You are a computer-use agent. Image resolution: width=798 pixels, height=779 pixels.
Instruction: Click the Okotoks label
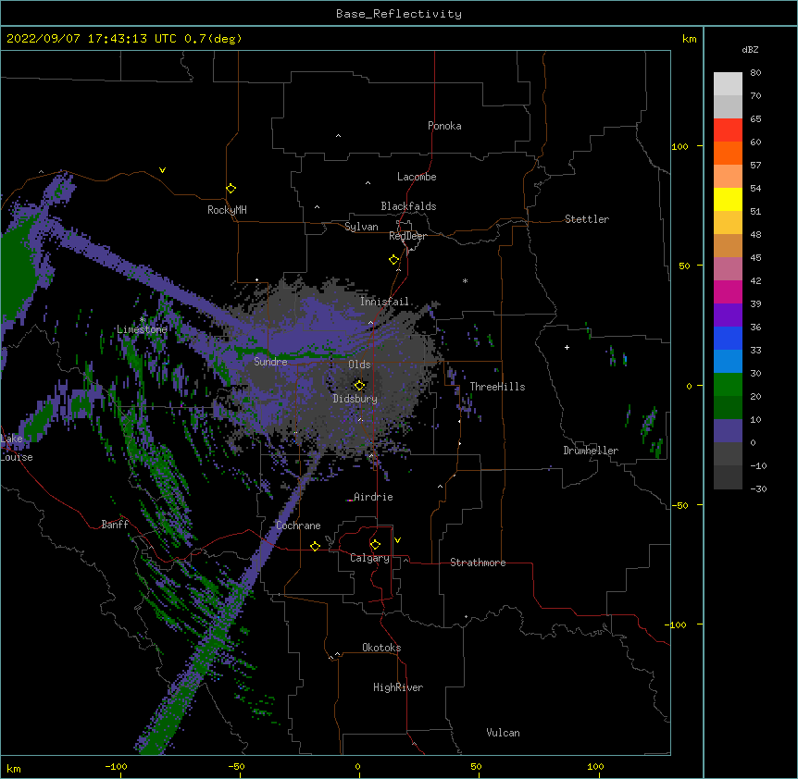pyautogui.click(x=381, y=648)
